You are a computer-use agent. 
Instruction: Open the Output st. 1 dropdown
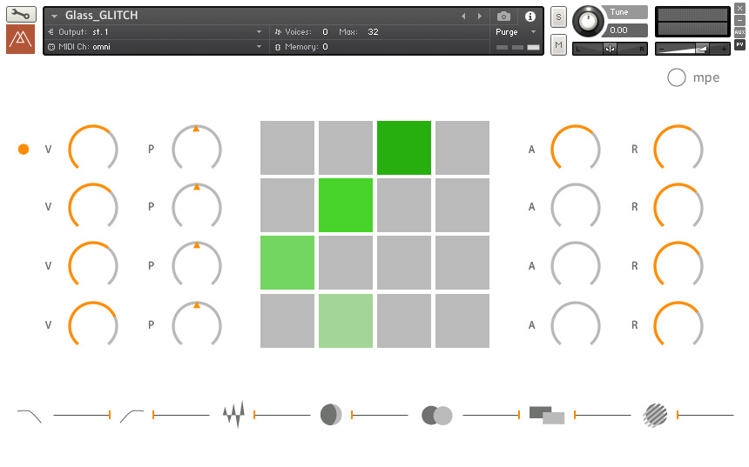pyautogui.click(x=259, y=32)
